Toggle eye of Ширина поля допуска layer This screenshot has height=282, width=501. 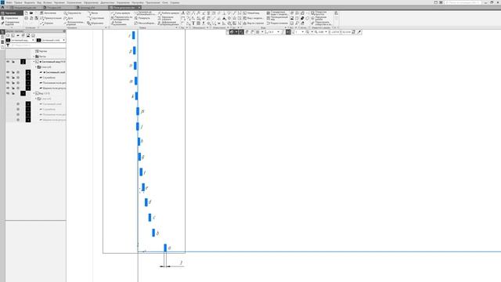8,88
